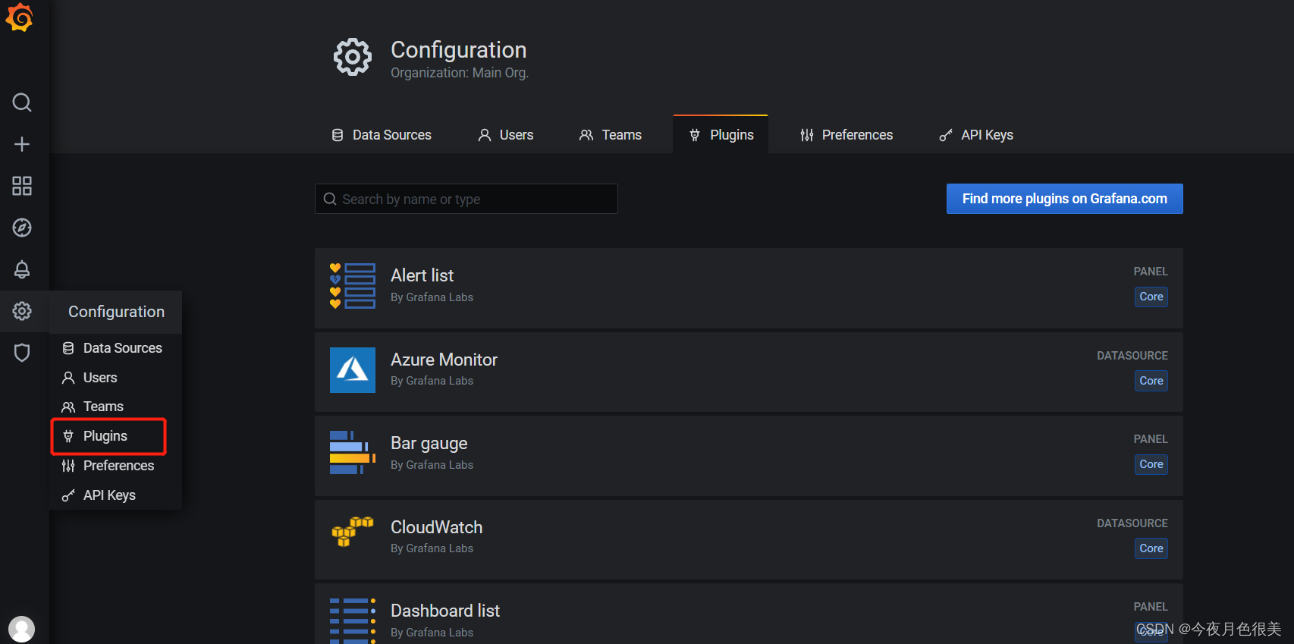Open the Server Admin shield icon

(22, 353)
